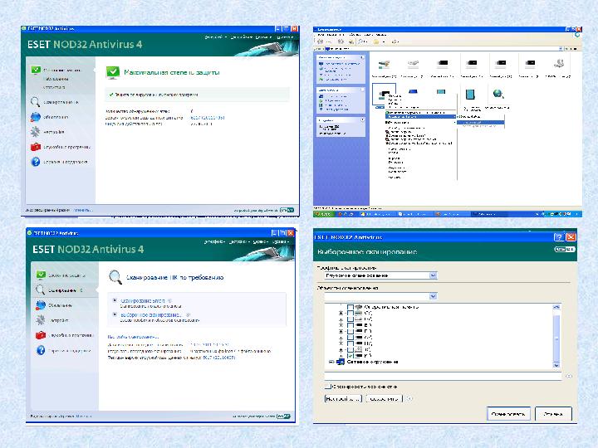Collapse the bottom details pane in Explorer sidebar
The width and height of the screenshot is (598, 448).
click(x=362, y=120)
